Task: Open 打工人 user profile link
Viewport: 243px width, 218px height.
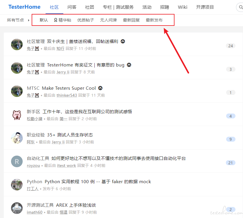Action: click(33, 189)
